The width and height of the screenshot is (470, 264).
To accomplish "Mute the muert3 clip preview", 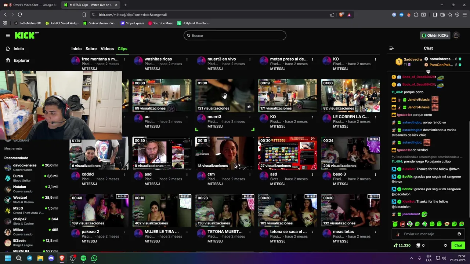I will click(x=249, y=107).
